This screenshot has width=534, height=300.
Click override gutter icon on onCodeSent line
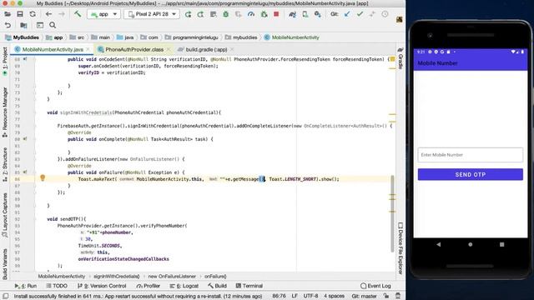click(25, 59)
